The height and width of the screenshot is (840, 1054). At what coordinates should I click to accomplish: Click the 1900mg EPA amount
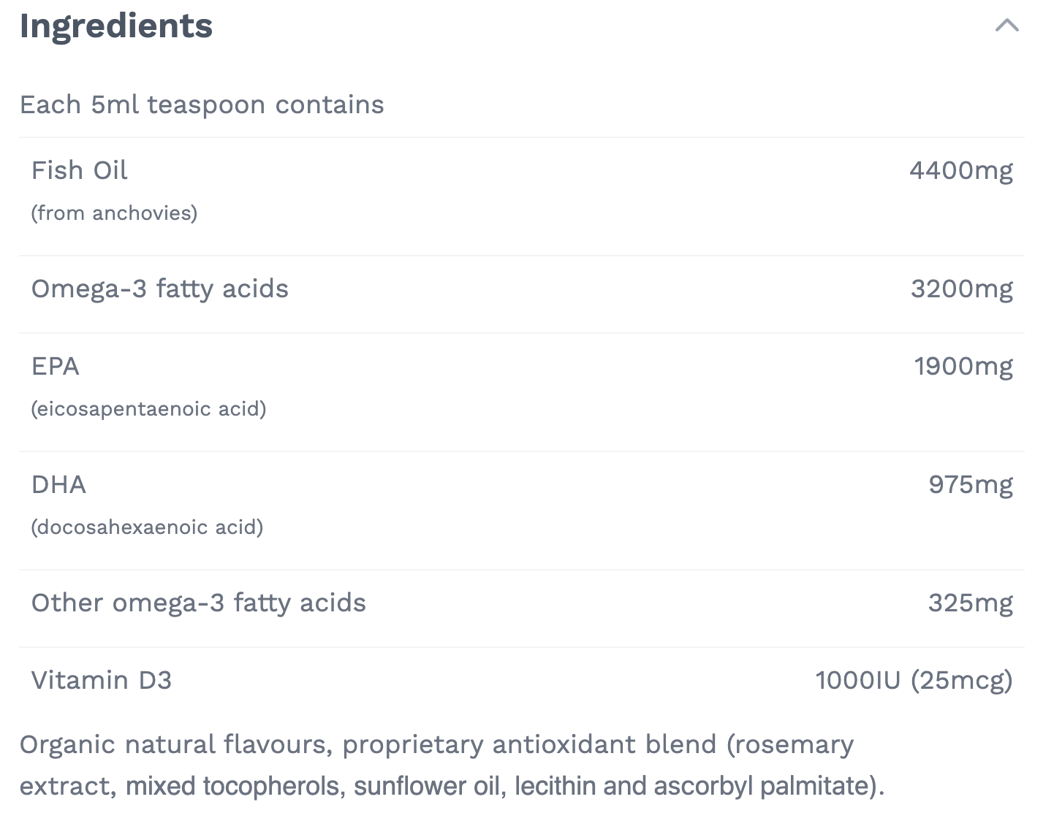point(963,367)
